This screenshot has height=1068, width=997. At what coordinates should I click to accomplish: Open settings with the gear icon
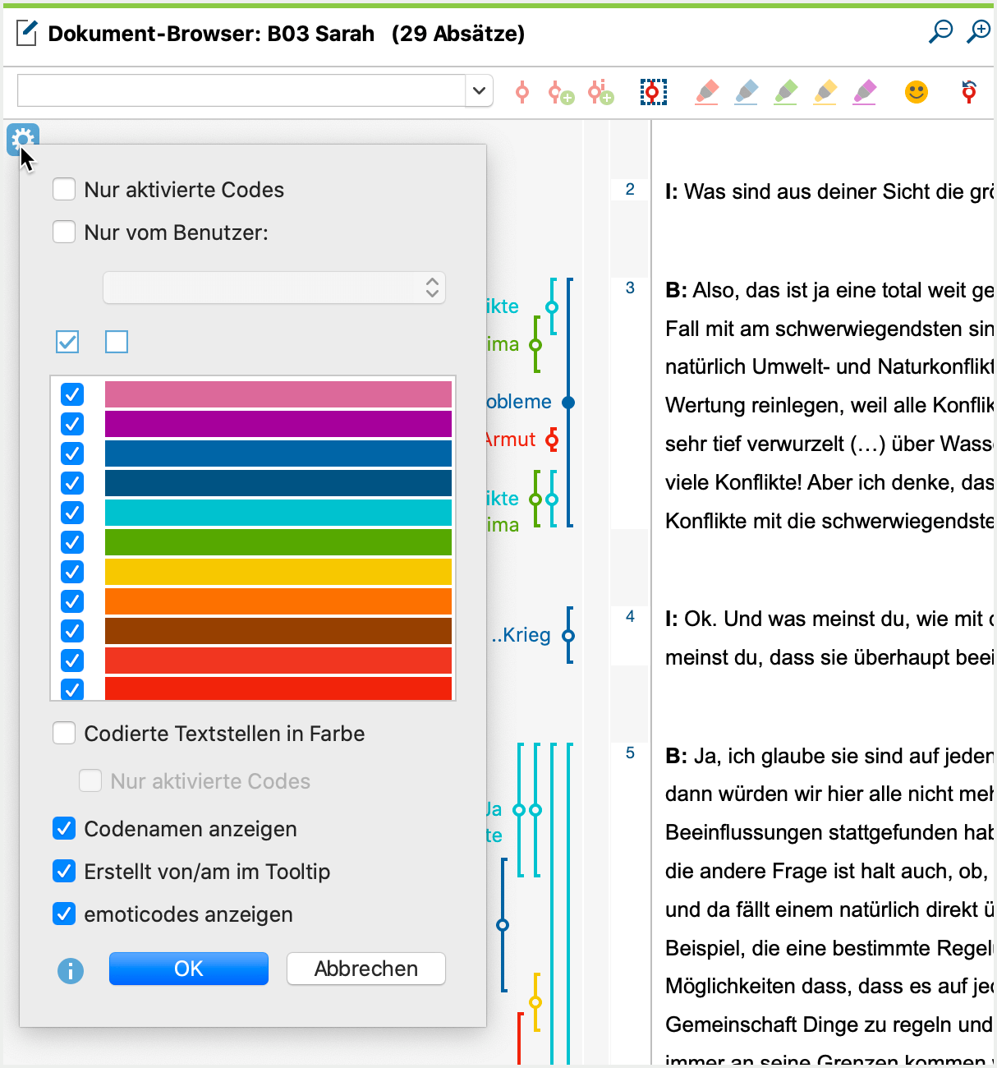[22, 140]
